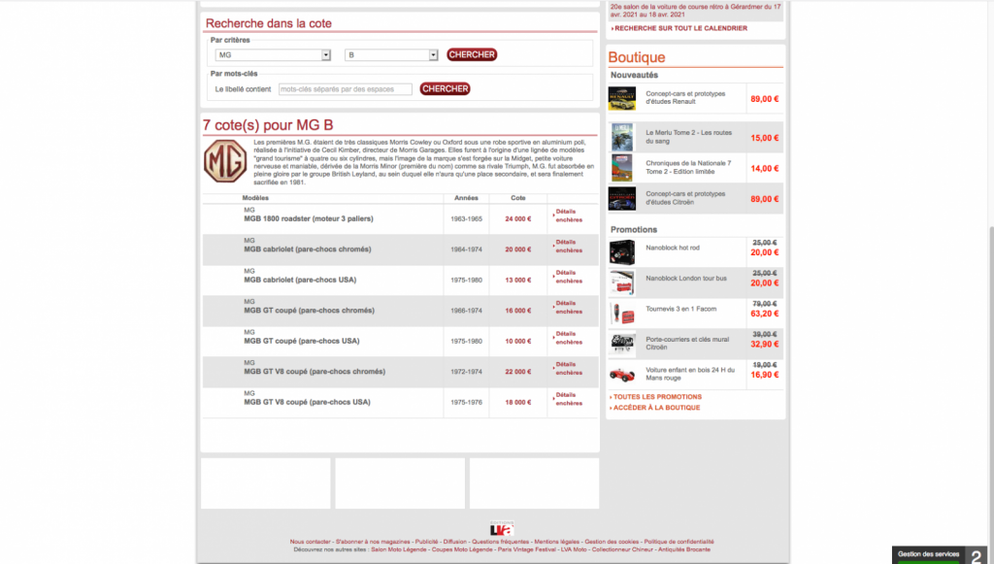Click the 13 000 € cote value
Screen dimensions: 994x564
coord(518,280)
